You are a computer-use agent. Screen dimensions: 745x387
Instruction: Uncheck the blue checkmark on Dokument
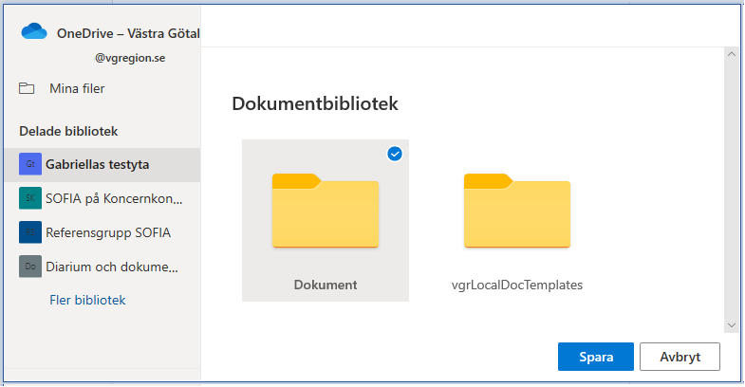point(395,154)
